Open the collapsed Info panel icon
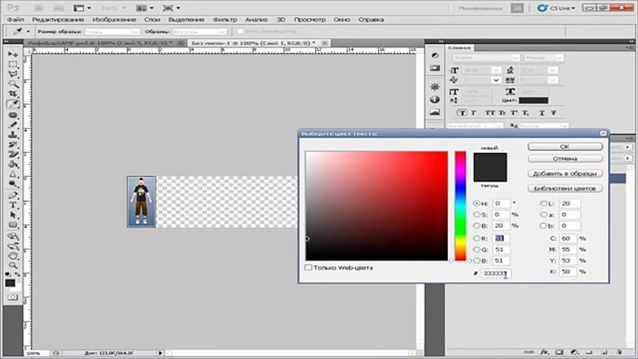 [435, 99]
